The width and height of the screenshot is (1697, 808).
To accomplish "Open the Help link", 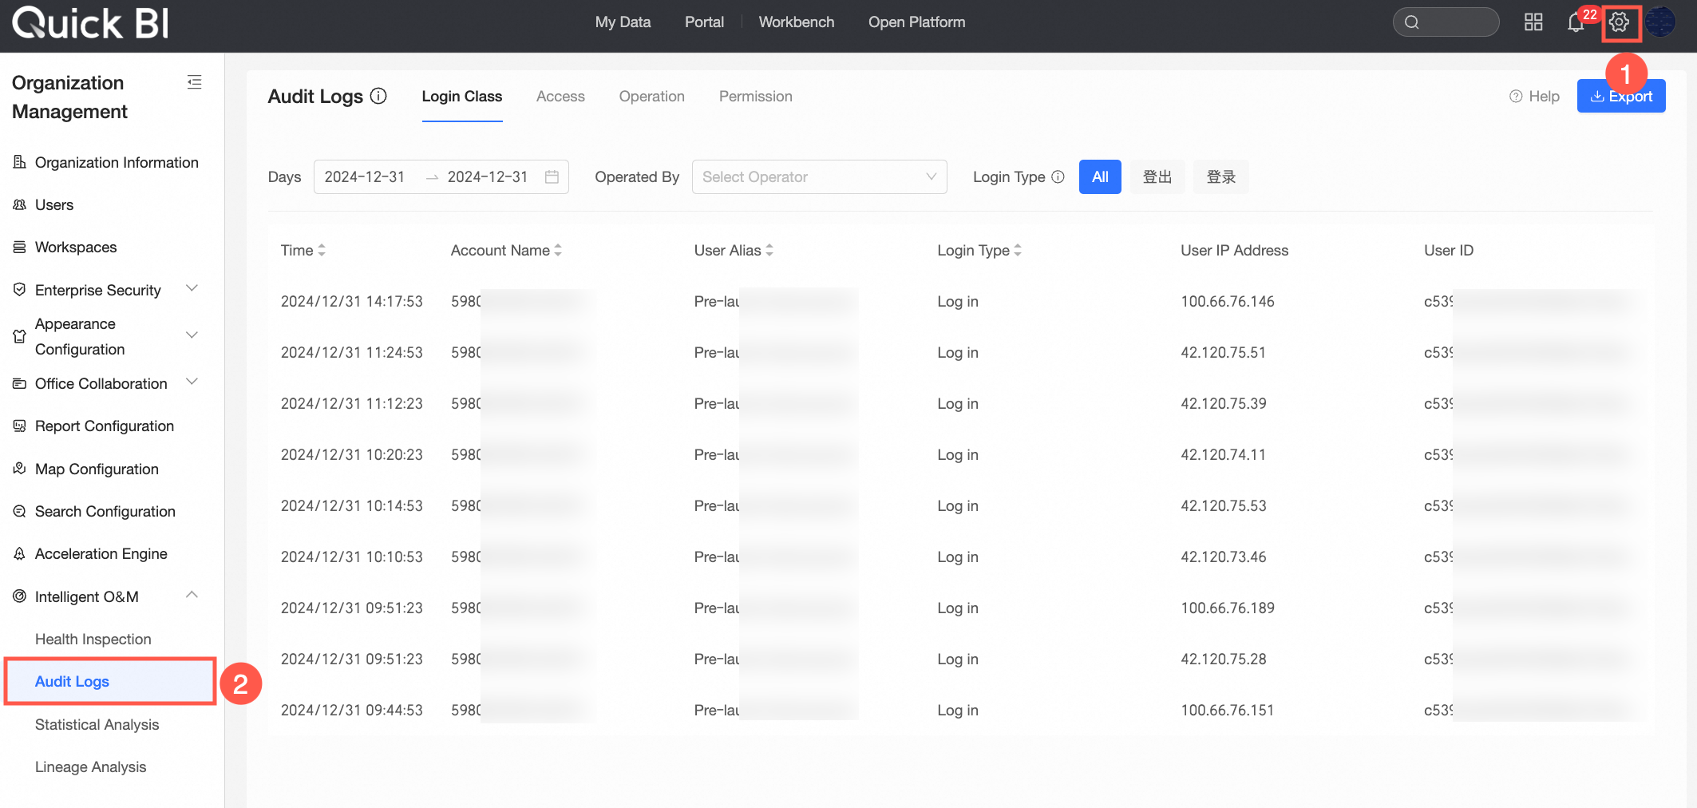I will [x=1534, y=96].
